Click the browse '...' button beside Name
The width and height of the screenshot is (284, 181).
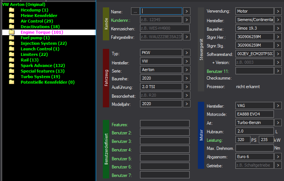tap(135, 11)
